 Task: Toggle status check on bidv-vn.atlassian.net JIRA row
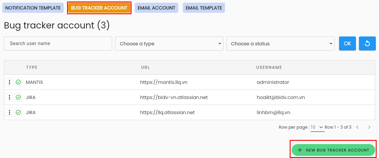18,97
